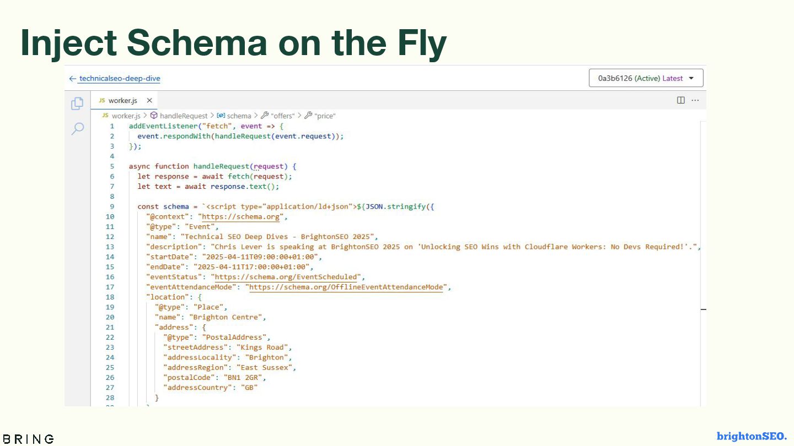Click the editor's vertical scrollbar track
The image size is (794, 446).
703,248
